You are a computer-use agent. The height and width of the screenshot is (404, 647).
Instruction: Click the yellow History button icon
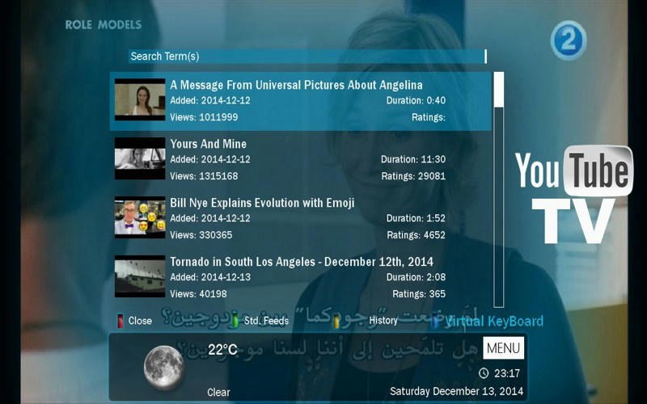336,321
